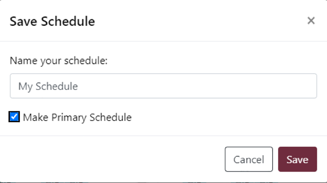Click the My Schedule placeholder text

(48, 86)
